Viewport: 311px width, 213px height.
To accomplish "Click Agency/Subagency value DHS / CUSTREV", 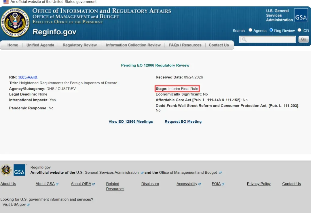I will click(x=61, y=89).
